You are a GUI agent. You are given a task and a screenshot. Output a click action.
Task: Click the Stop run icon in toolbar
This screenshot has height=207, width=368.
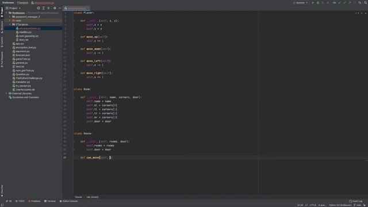point(328,3)
